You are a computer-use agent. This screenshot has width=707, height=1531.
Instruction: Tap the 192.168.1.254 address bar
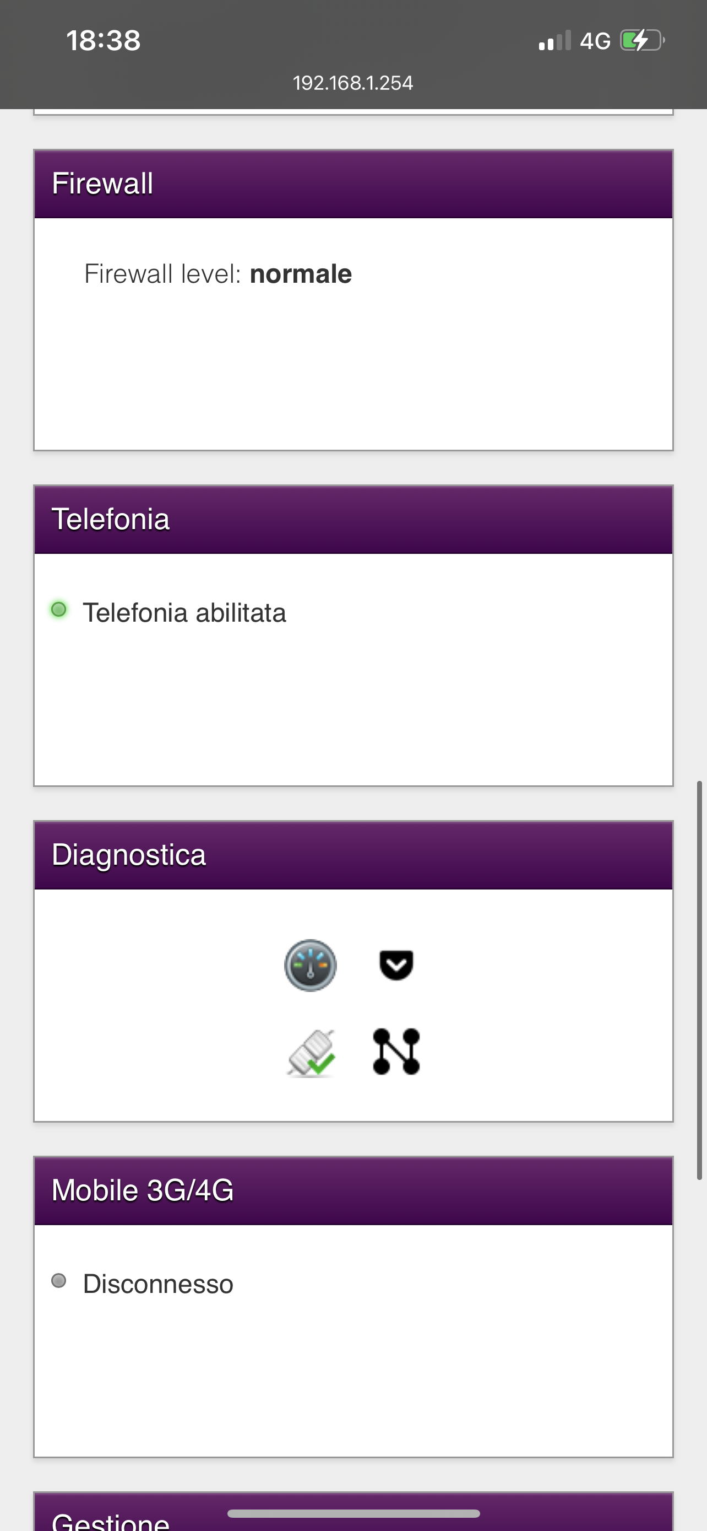click(x=353, y=83)
